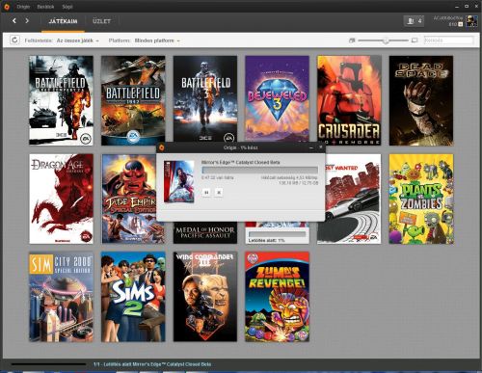This screenshot has width=482, height=373.
Task: Click the status bar download text for Mirror's Edge
Action: [x=152, y=364]
